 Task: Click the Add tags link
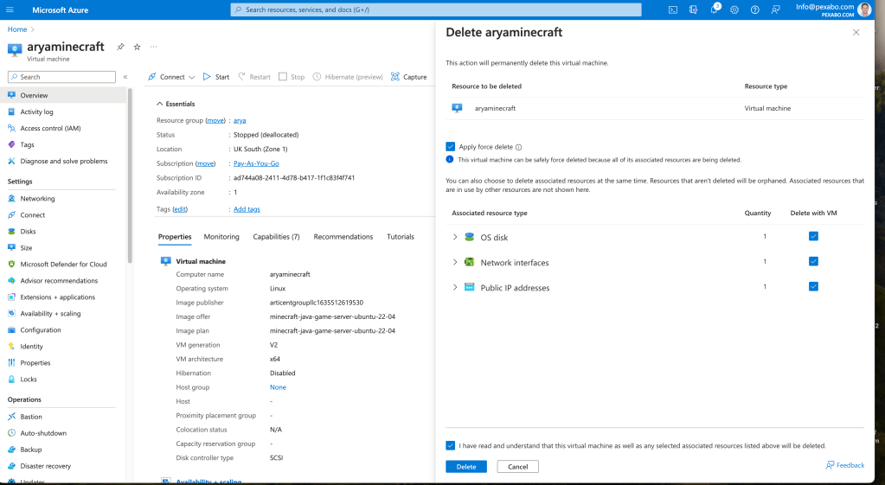247,209
